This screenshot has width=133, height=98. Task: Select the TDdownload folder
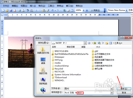click(59, 77)
